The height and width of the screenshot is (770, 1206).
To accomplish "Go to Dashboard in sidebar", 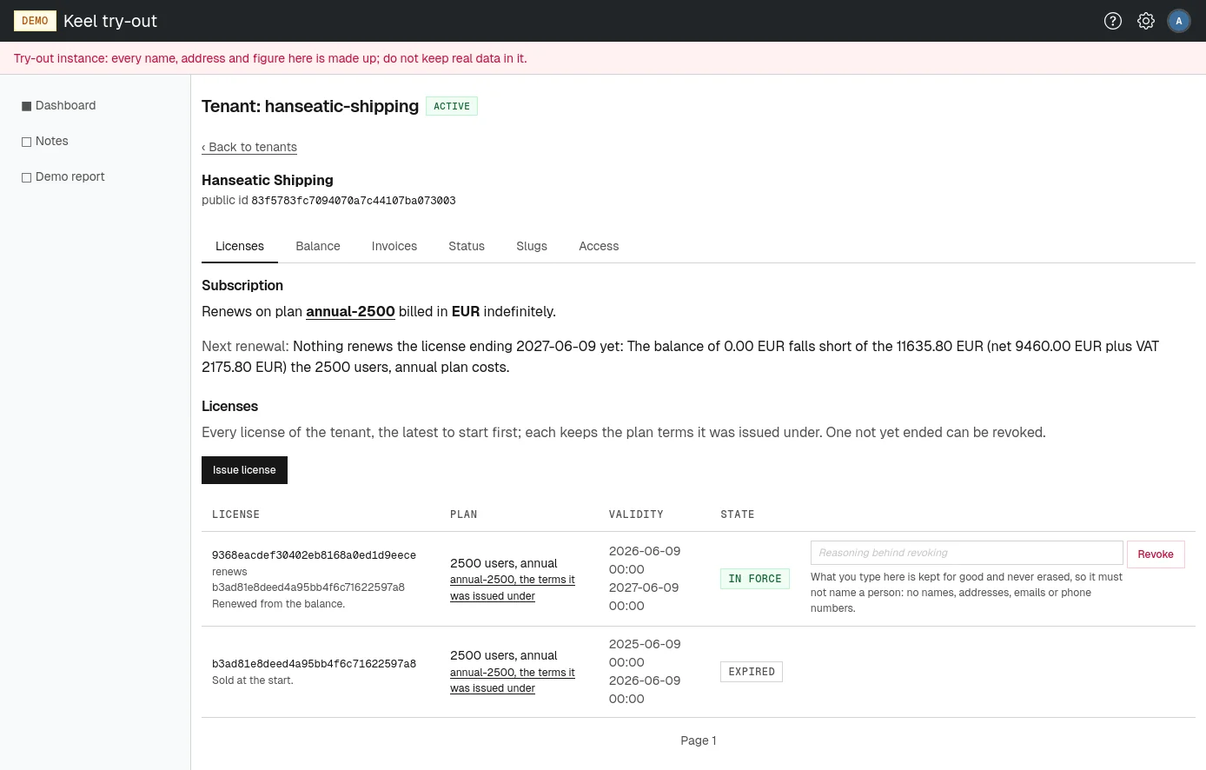I will 59,105.
